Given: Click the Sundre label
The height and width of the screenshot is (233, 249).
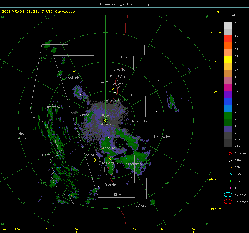Looking at the screenshot, I should pos(84,115).
